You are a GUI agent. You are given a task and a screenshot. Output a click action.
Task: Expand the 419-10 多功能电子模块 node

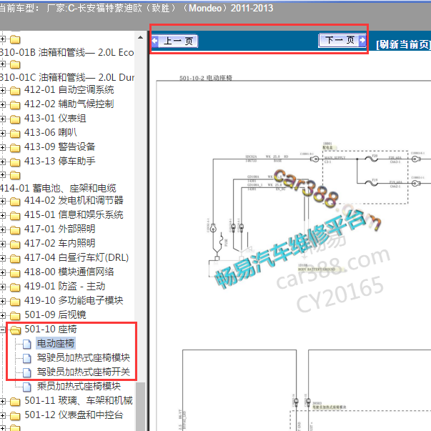[x=2, y=301]
